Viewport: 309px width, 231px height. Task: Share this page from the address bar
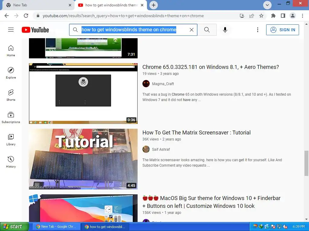tap(252, 16)
